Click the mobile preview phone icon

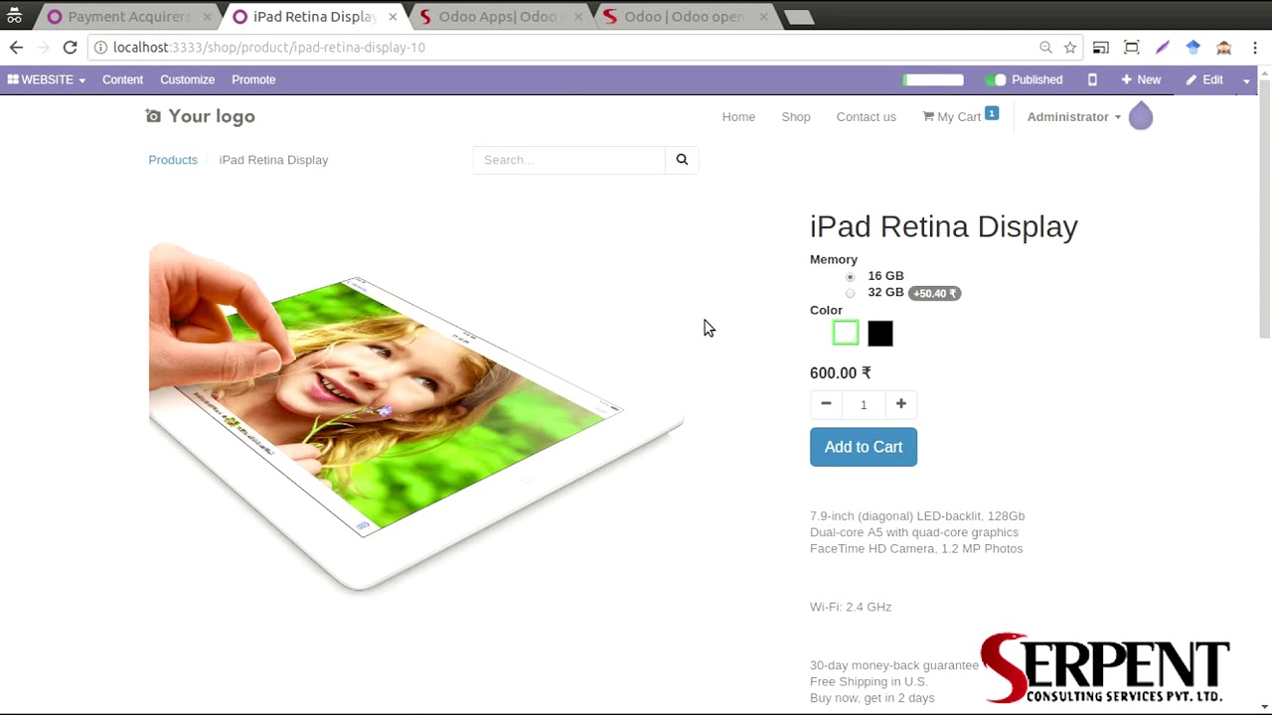[x=1092, y=79]
